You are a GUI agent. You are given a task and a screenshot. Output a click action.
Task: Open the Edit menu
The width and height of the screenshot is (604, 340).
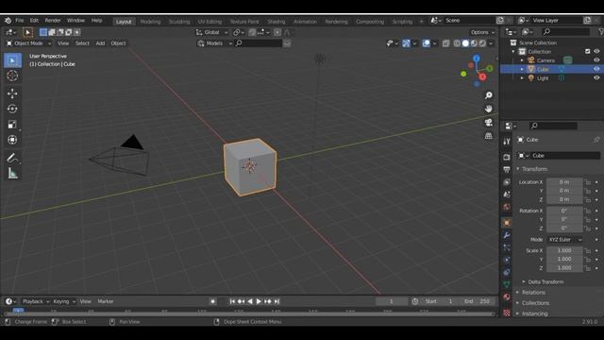point(34,21)
